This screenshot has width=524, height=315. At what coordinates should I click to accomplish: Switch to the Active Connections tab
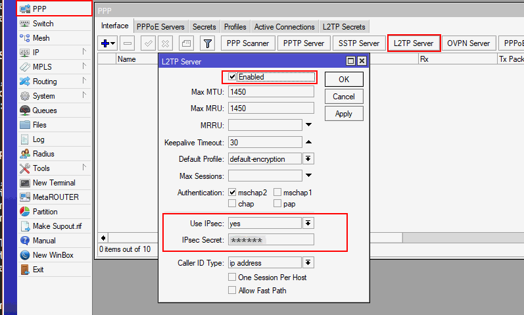[284, 27]
